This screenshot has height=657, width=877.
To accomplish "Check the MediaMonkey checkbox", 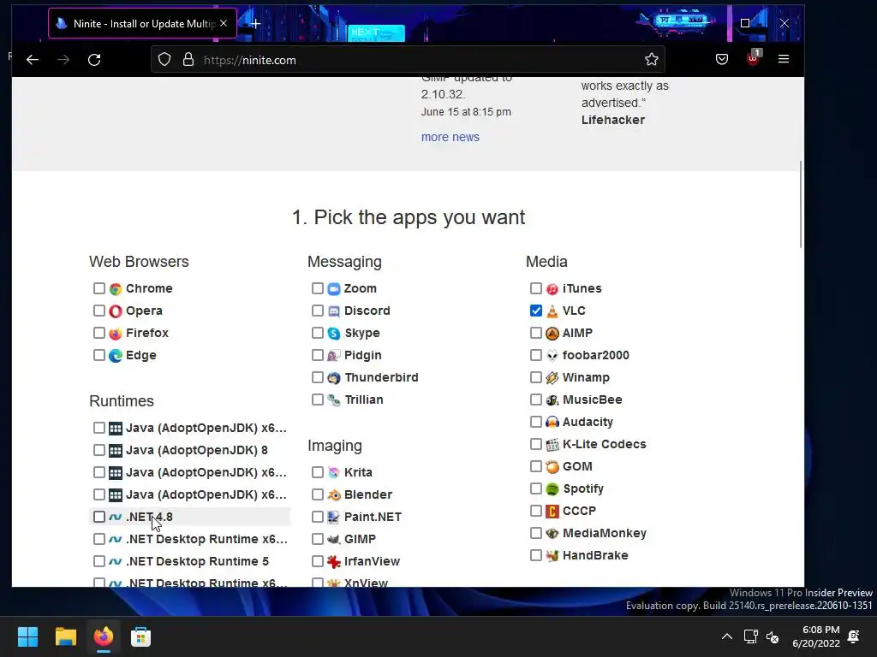I will [x=536, y=534].
